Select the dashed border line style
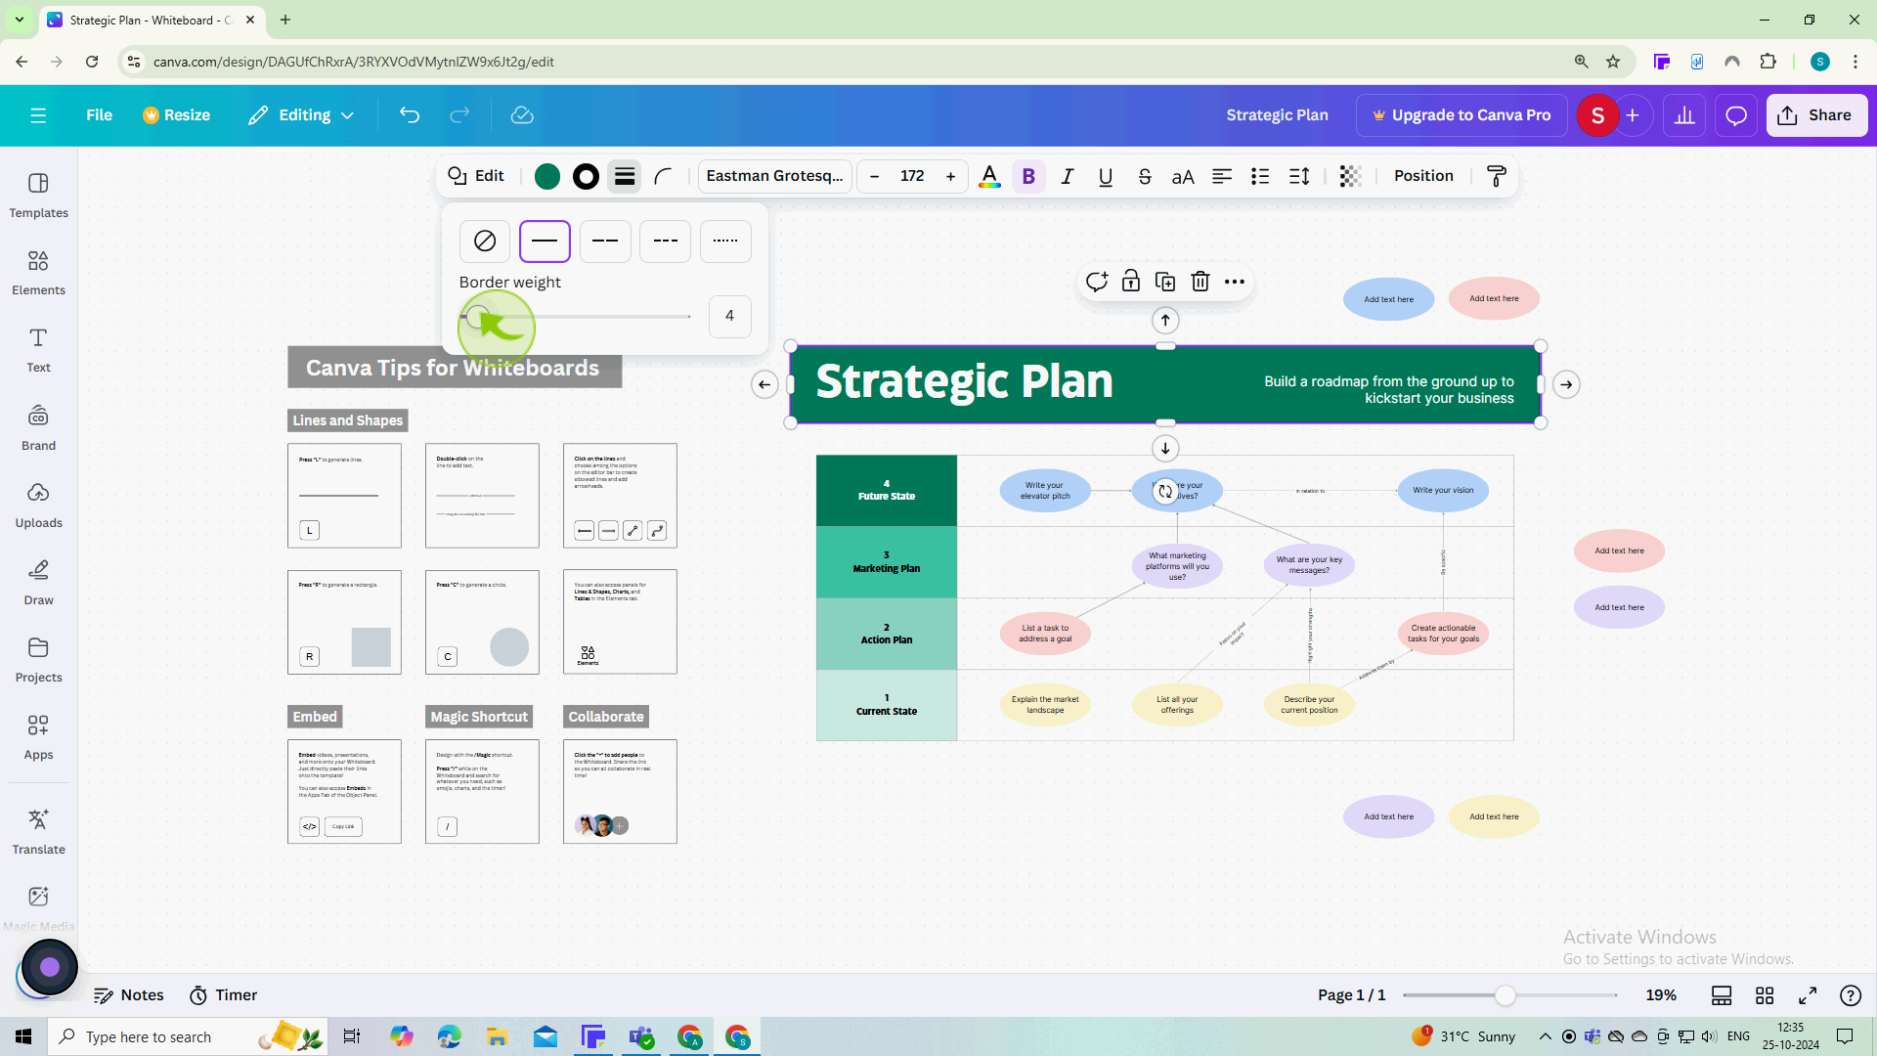This screenshot has width=1877, height=1056. coord(604,240)
